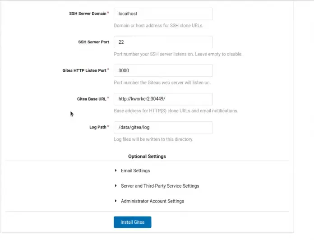Viewport: 314px width, 240px height.
Task: Click the triangle icon before Administrator Account Settings
Action: coord(116,201)
